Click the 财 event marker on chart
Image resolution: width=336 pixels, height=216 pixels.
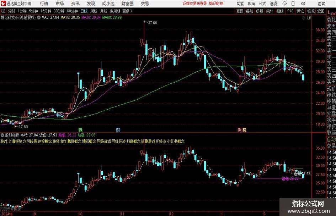pos(118,129)
